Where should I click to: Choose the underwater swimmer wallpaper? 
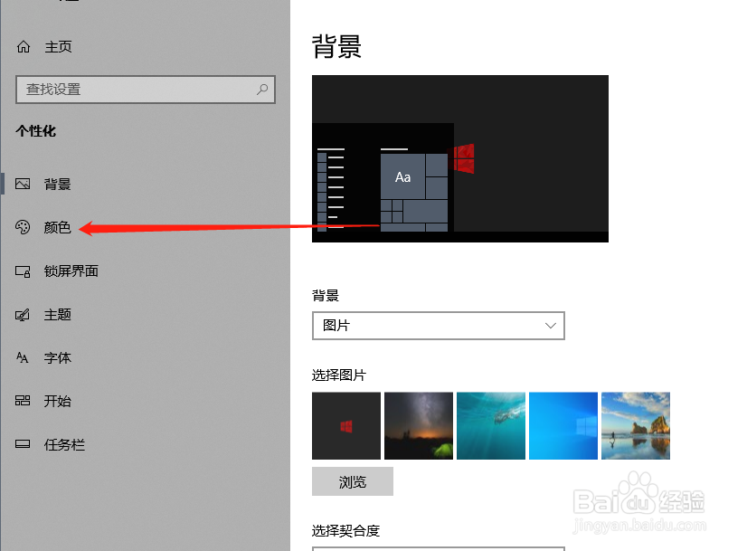(x=491, y=425)
